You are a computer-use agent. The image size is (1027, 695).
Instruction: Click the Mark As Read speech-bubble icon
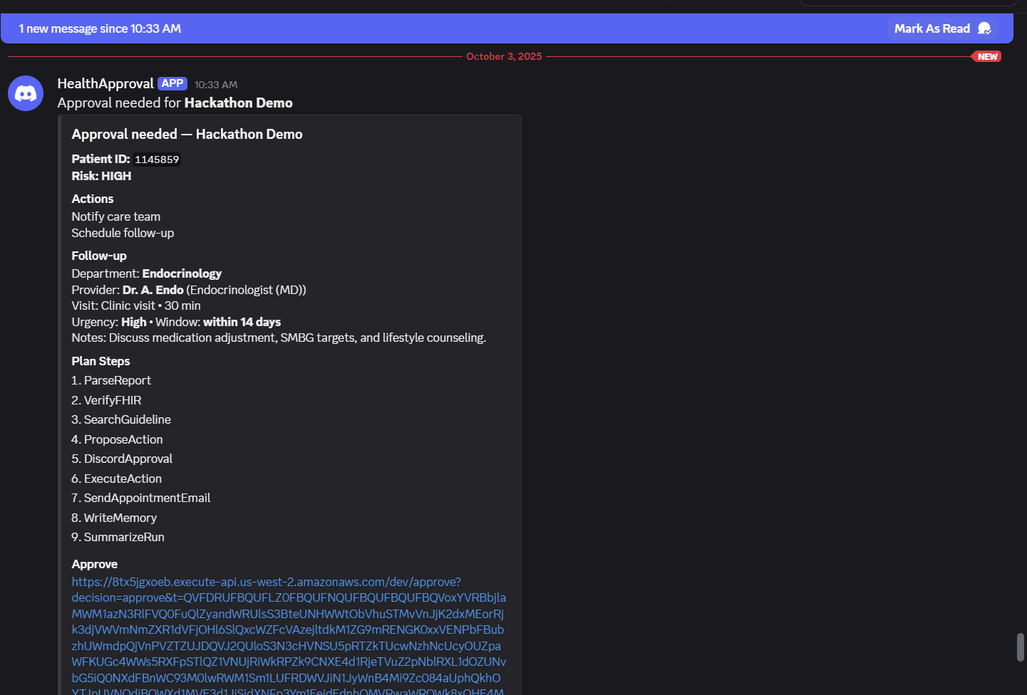985,28
